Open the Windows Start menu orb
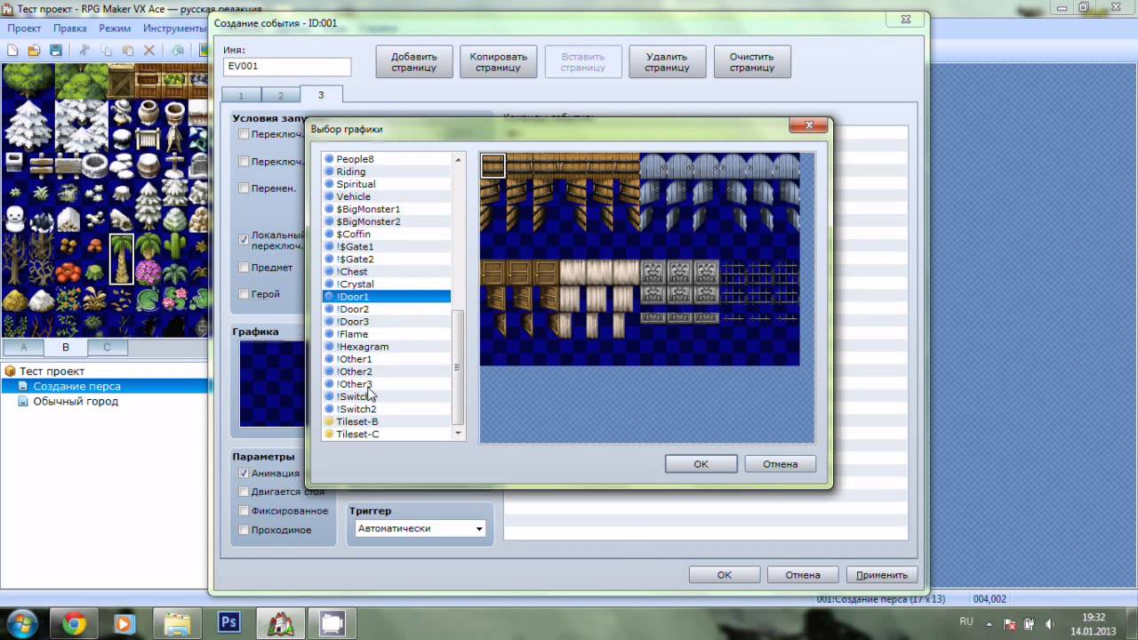Viewport: 1138px width, 640px height. click(21, 623)
